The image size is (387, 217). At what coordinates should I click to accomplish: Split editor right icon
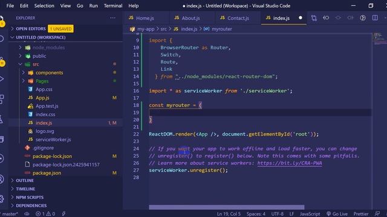[375, 17]
